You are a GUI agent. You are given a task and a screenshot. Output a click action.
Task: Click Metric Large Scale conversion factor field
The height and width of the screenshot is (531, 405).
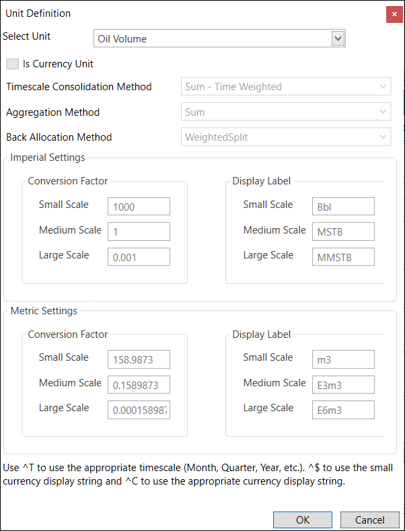[x=139, y=410]
